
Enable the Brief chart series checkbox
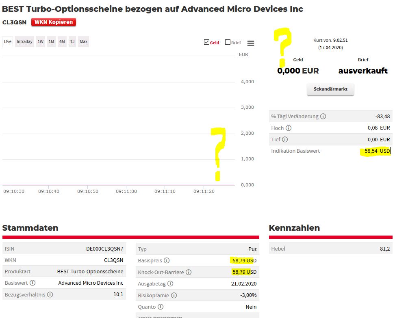coord(228,42)
